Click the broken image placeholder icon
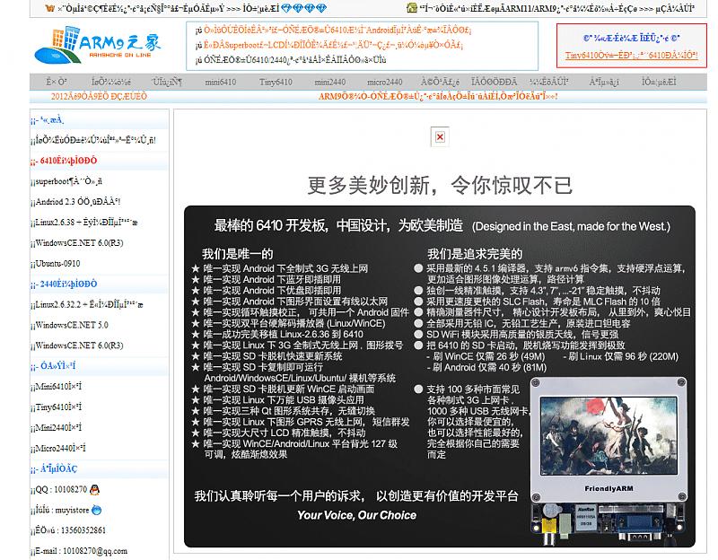This screenshot has width=718, height=560. [440, 137]
